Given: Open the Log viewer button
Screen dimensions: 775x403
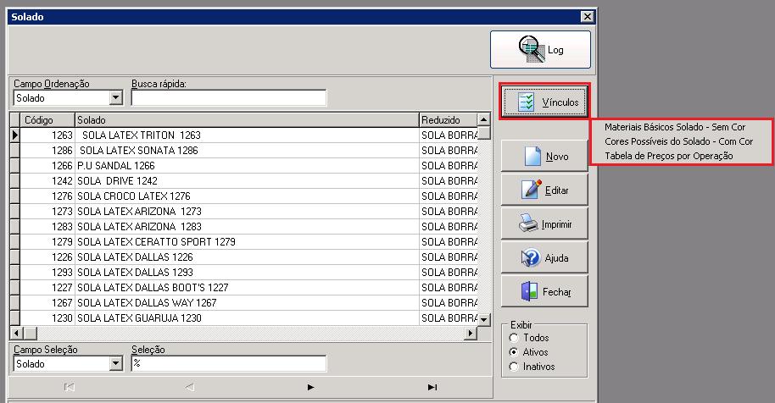Looking at the screenshot, I should [x=540, y=49].
